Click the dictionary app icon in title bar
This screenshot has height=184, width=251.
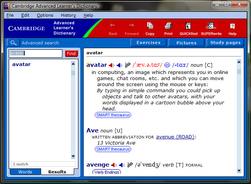(7, 6)
